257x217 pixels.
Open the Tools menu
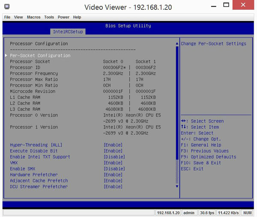[x=49, y=17]
